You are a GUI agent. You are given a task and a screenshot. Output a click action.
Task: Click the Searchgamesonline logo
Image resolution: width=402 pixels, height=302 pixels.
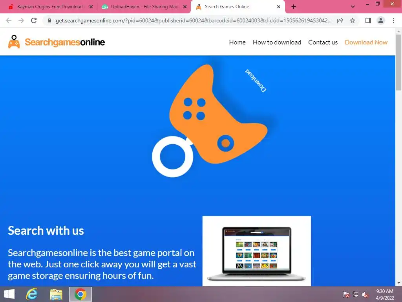[57, 42]
